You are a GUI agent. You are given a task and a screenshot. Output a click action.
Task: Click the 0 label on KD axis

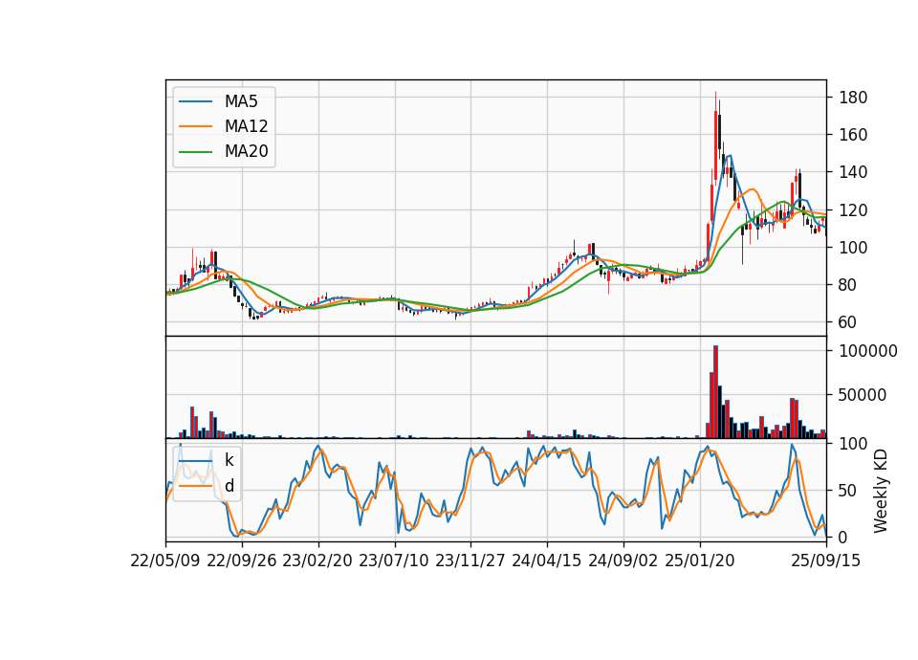(x=843, y=537)
